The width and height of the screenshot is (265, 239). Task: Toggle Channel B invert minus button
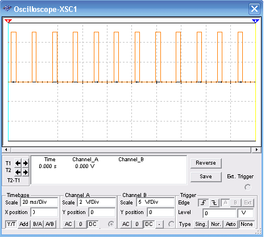[159, 224]
